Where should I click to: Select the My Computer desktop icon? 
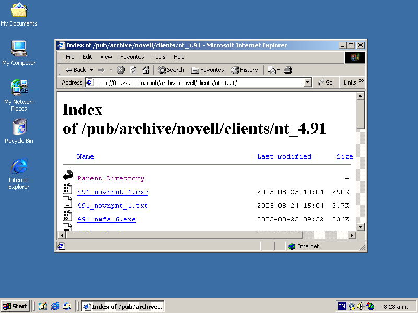click(x=19, y=53)
